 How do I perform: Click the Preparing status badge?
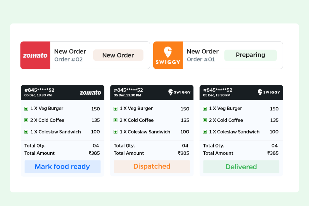click(x=250, y=55)
